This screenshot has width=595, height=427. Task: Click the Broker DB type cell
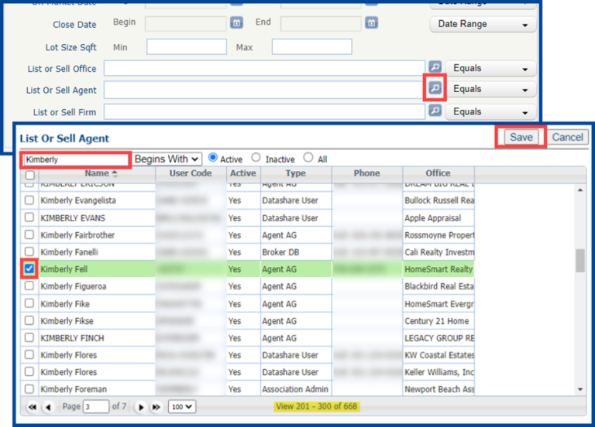tap(296, 252)
